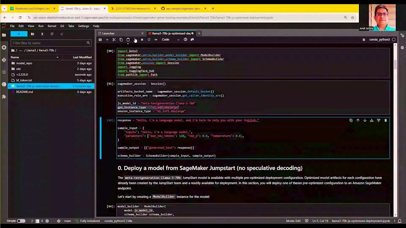Image resolution: width=406 pixels, height=228 pixels.
Task: Open the Git menu
Action: [62, 26]
